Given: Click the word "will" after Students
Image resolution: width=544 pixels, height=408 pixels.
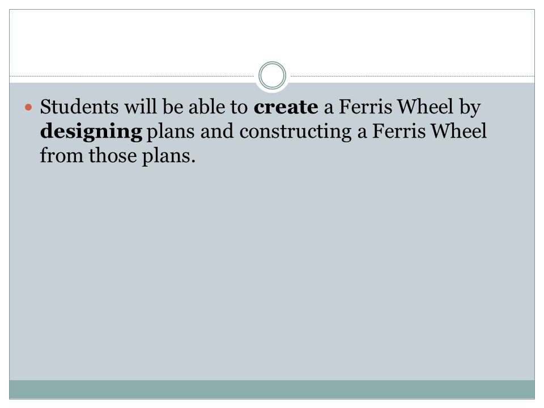Looking at the screenshot, I should (x=140, y=107).
